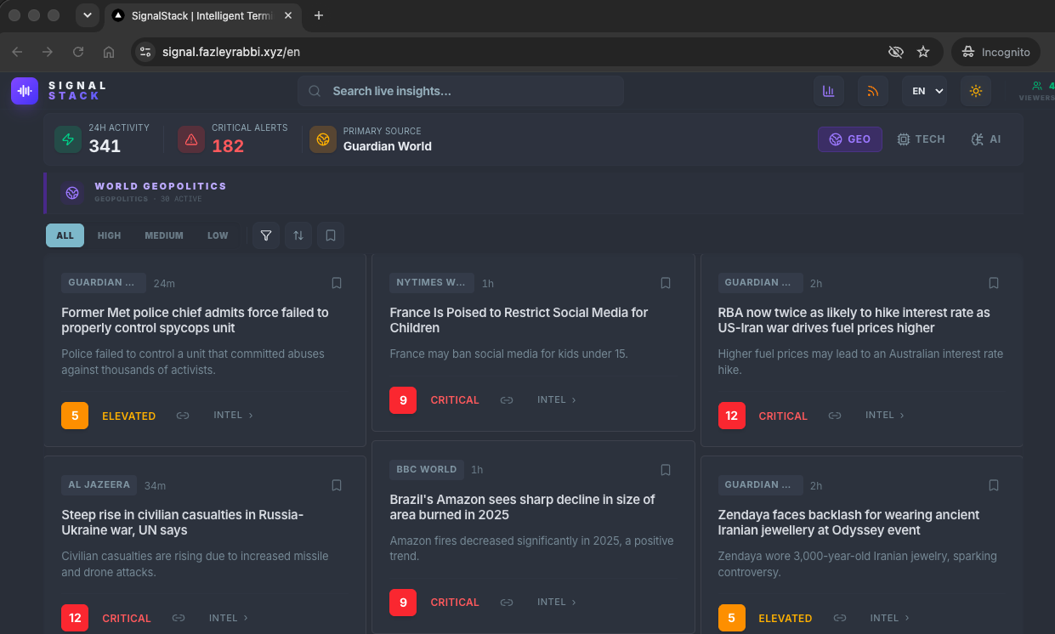Click the browser reload button
Viewport: 1055px width, 634px height.
pyautogui.click(x=78, y=52)
